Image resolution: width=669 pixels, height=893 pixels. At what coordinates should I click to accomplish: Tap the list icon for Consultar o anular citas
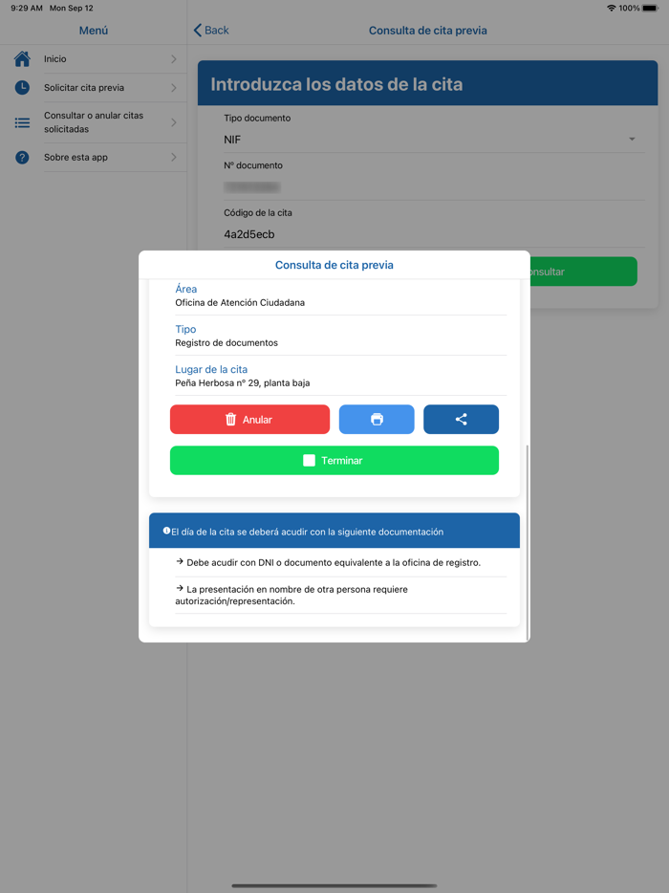coord(22,122)
